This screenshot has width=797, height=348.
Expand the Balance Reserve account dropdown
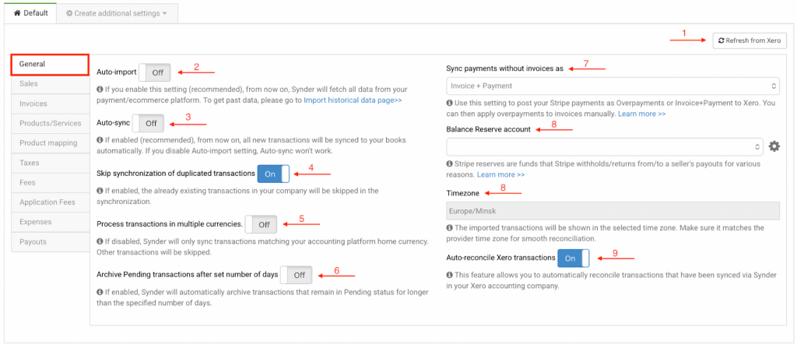[x=604, y=146]
